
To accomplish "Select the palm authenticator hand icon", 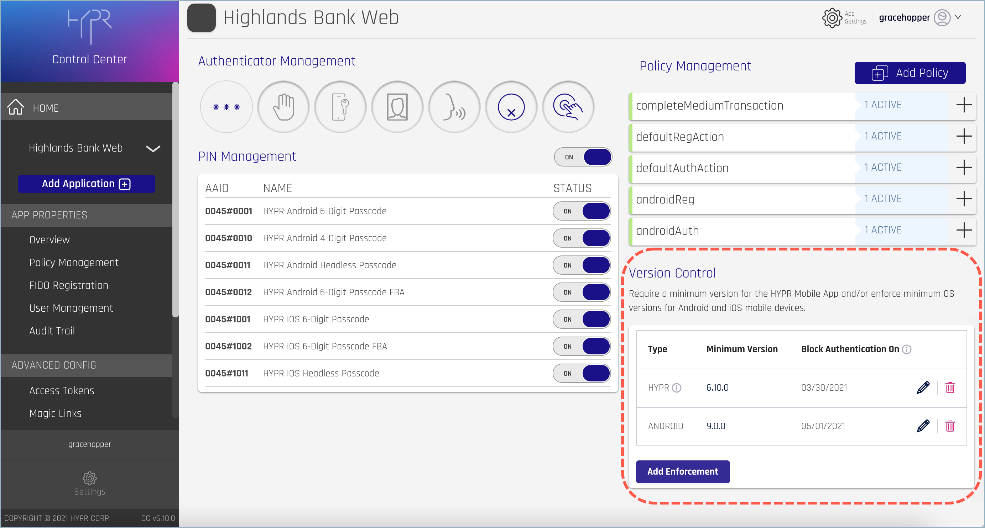I will coord(283,107).
